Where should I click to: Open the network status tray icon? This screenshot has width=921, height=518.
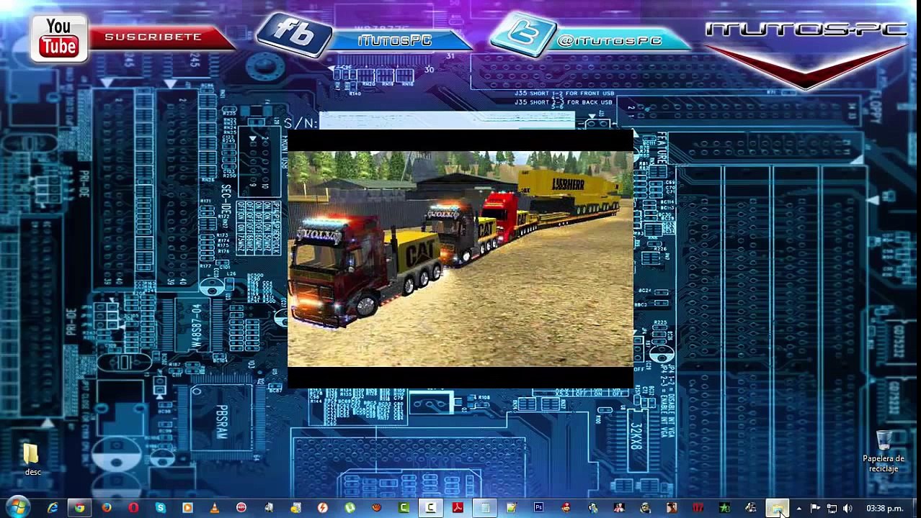coord(832,509)
